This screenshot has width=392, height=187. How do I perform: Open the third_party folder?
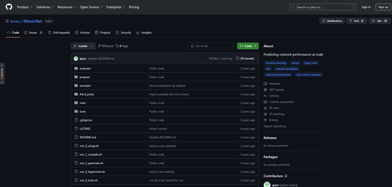[x=87, y=94]
